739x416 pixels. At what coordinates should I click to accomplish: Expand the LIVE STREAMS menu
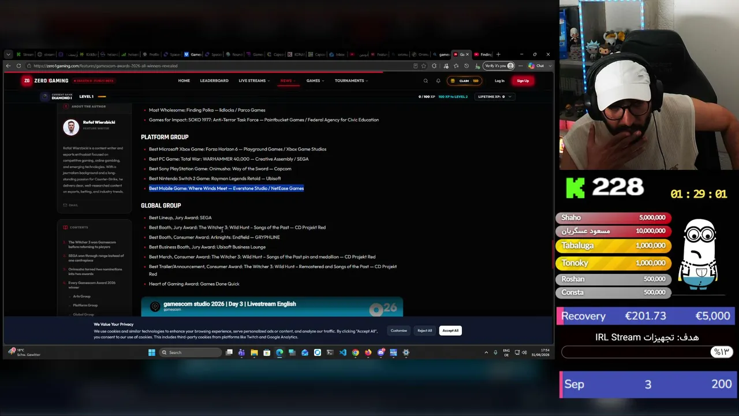[x=254, y=81]
